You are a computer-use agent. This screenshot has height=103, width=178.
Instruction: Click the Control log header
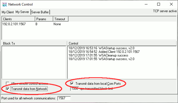click(x=122, y=43)
